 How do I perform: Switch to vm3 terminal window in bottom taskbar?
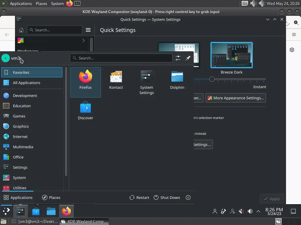(x=35, y=221)
